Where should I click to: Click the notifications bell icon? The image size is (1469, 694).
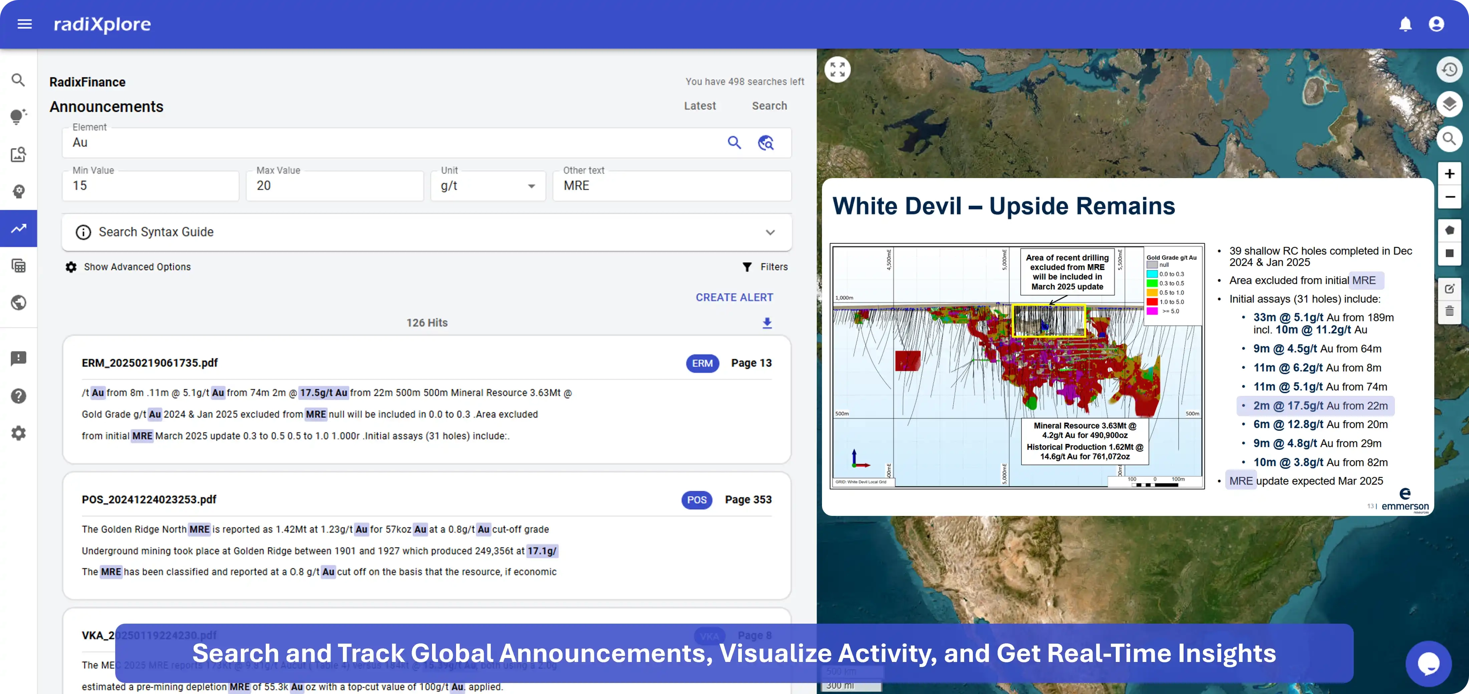1405,24
